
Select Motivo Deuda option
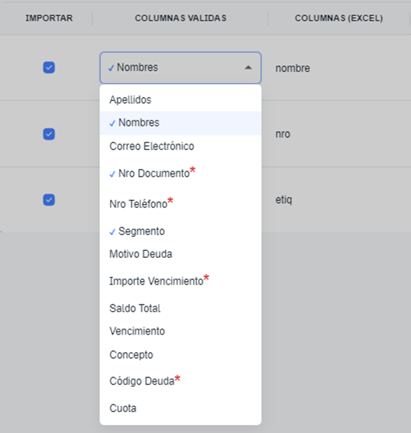(x=141, y=254)
